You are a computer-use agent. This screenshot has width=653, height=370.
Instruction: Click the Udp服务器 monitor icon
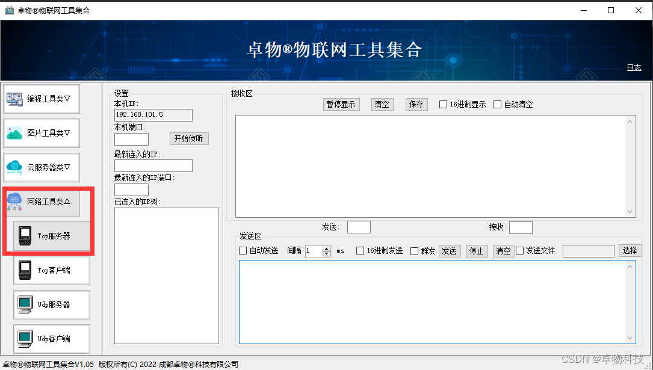click(x=25, y=304)
